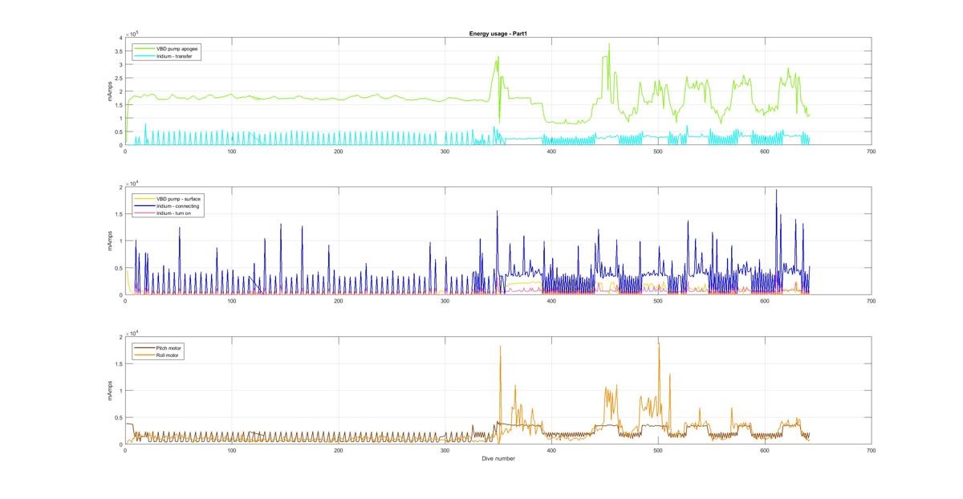
Task: Click the 1.5 y-axis tick label on the middle plot
Action: [119, 214]
